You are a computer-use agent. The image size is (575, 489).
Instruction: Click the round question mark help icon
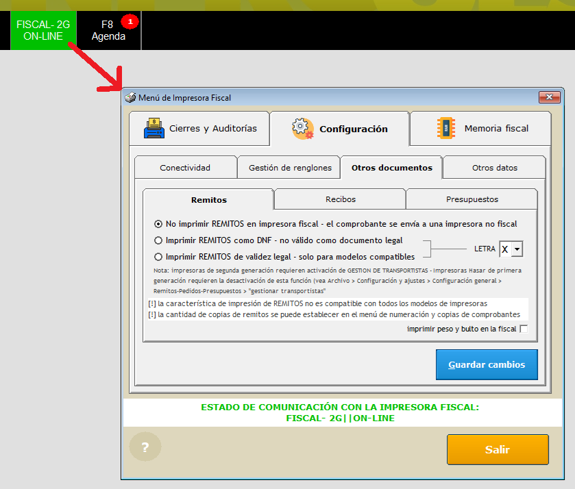145,447
